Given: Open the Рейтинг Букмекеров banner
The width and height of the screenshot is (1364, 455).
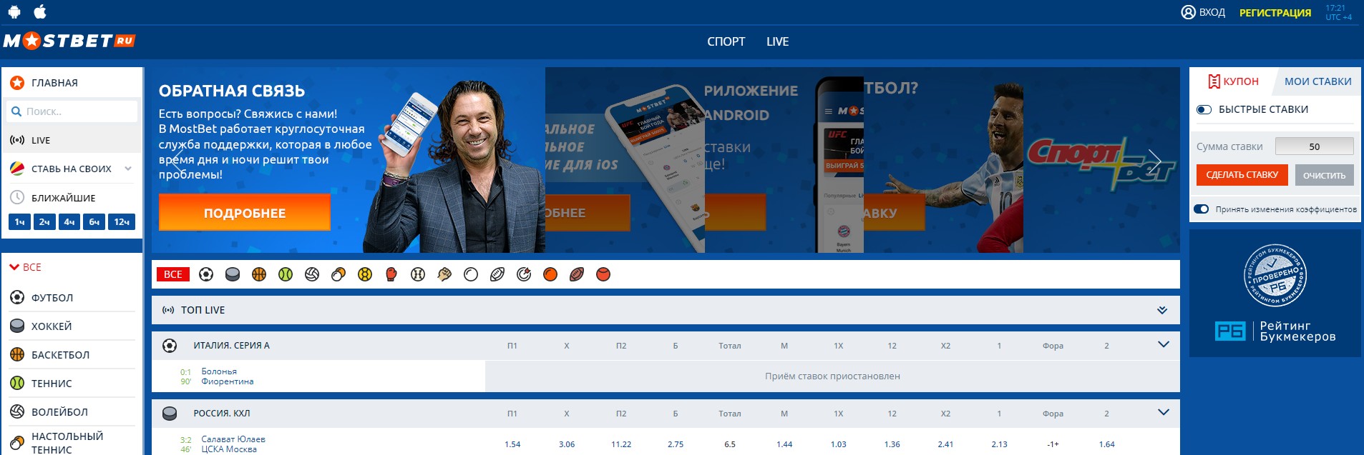Looking at the screenshot, I should tap(1275, 293).
